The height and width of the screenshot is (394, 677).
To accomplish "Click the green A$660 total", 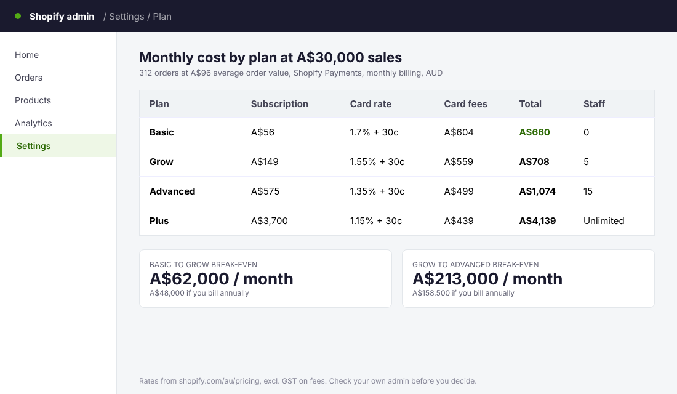I will point(534,132).
